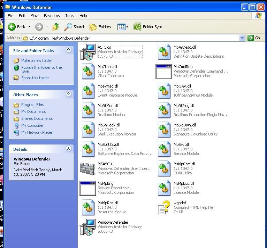This screenshot has height=248, width=267.
Task: Minimize the Windows Defender window
Action: (245, 7)
